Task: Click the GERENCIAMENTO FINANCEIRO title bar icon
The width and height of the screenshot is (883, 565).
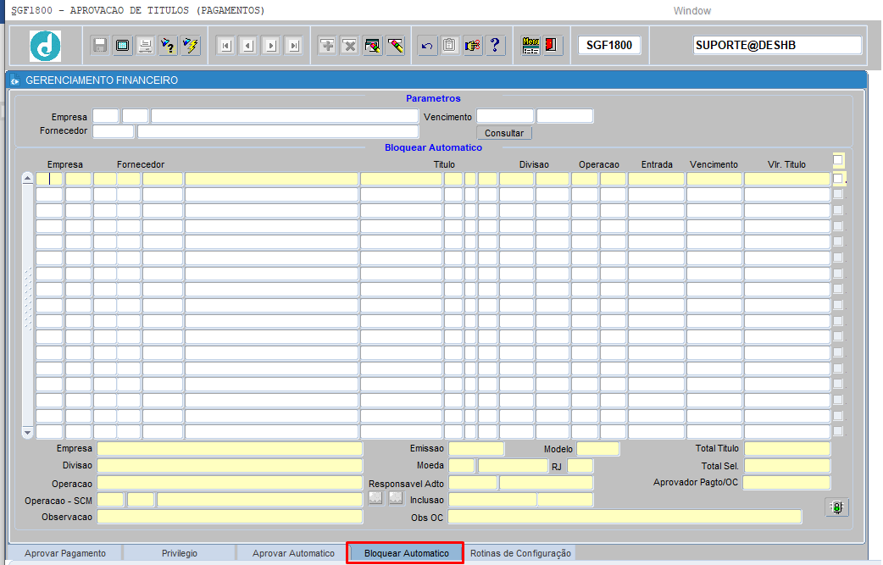Action: click(x=14, y=80)
